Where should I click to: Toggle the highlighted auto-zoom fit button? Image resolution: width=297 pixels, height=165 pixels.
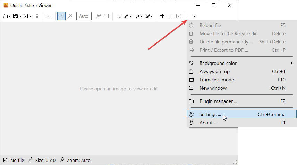(61, 16)
